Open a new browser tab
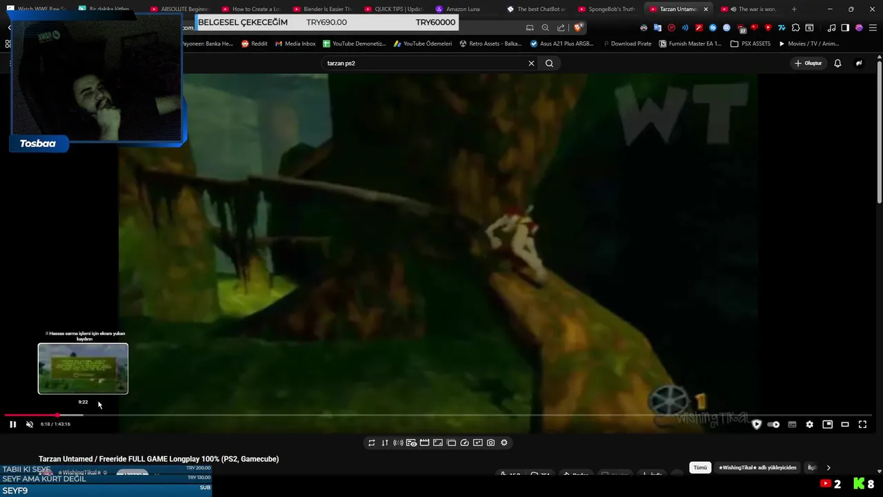The width and height of the screenshot is (883, 497). click(x=794, y=9)
